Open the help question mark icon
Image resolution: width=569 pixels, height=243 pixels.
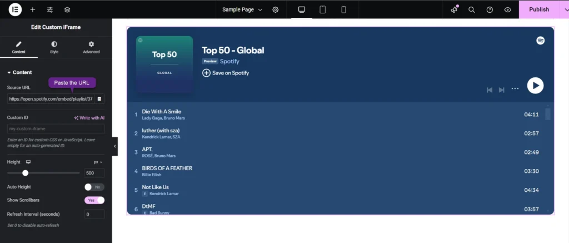pyautogui.click(x=490, y=10)
